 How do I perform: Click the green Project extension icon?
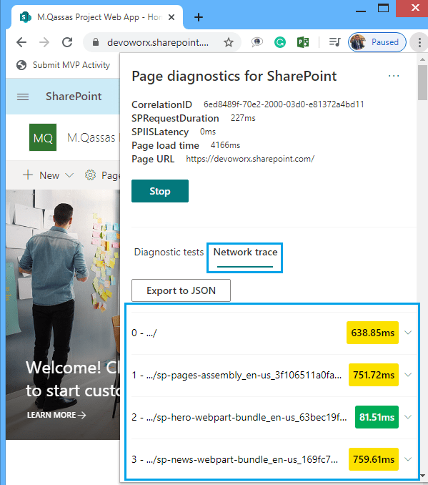click(x=303, y=42)
